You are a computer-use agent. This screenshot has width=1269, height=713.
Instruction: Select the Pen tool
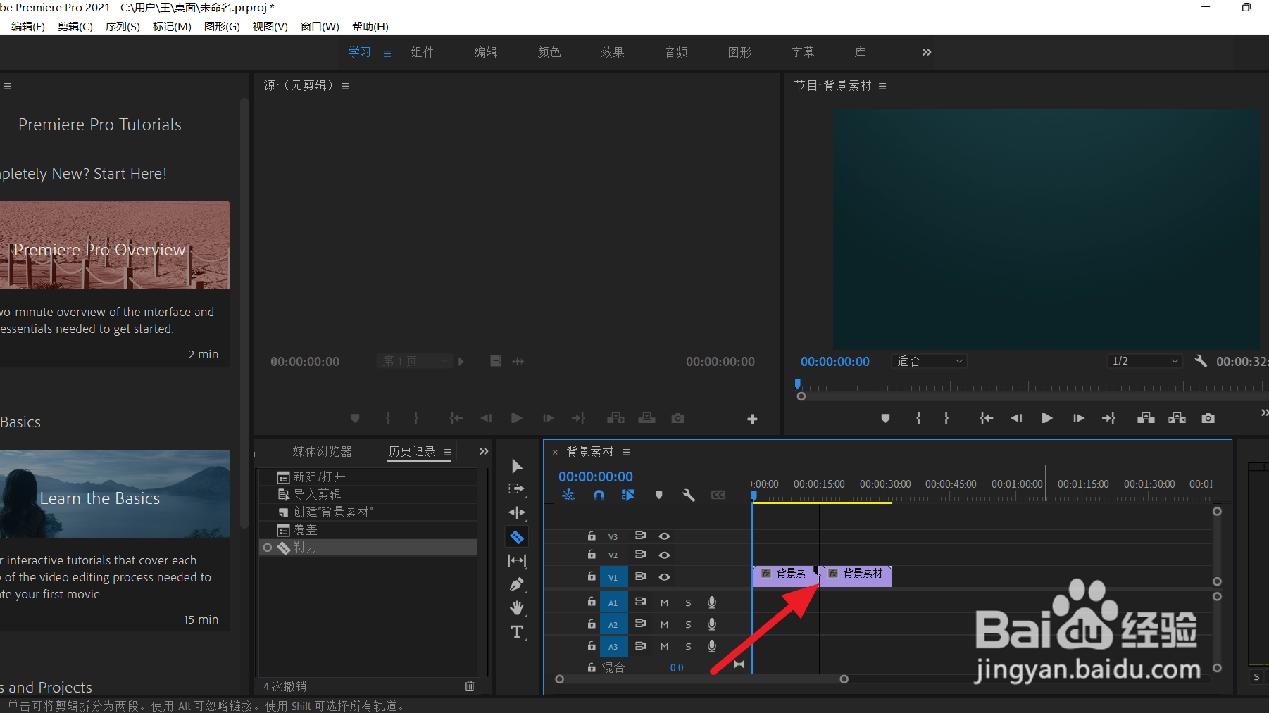[517, 584]
